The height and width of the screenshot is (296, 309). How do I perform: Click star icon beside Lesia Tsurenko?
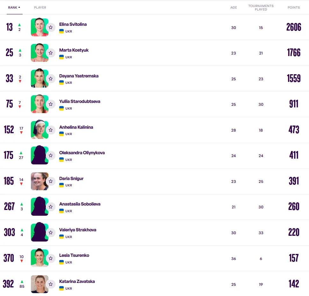click(x=51, y=258)
